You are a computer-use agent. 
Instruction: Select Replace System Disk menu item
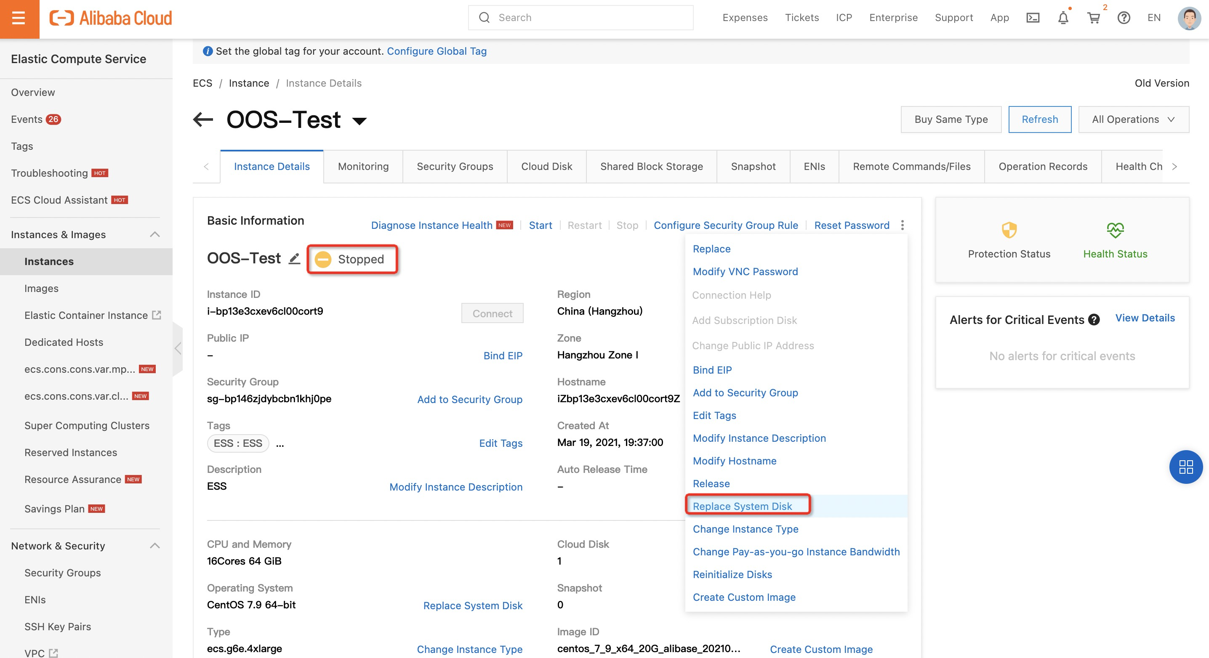[742, 506]
